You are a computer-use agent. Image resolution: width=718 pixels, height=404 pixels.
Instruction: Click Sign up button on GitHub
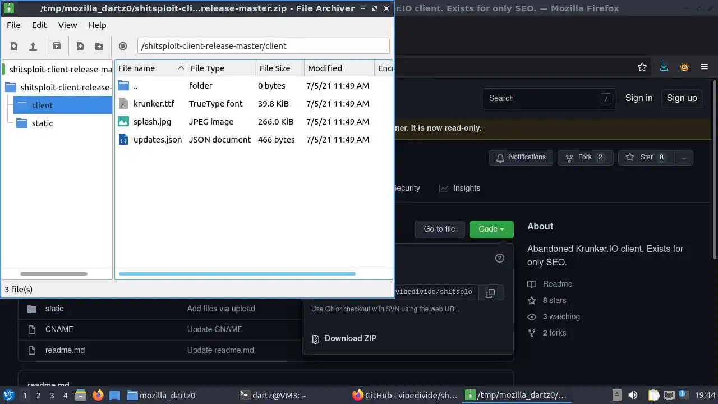click(682, 98)
